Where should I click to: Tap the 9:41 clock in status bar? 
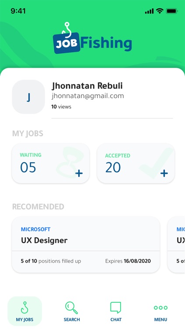click(x=18, y=11)
